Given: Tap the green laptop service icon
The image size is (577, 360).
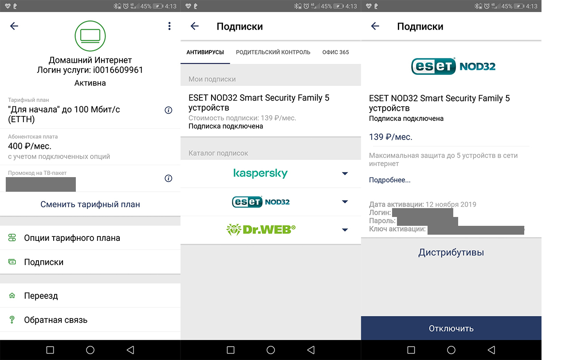Looking at the screenshot, I should pos(90,35).
